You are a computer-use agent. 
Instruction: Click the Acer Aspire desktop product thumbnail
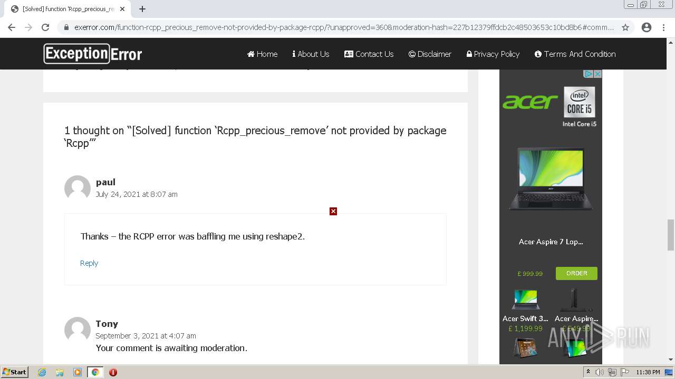(576, 299)
